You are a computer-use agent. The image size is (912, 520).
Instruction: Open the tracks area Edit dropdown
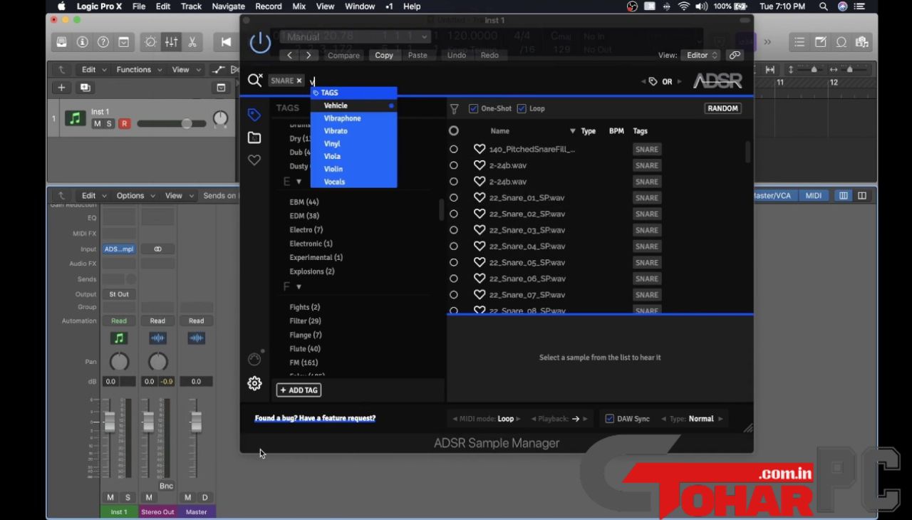(x=94, y=70)
